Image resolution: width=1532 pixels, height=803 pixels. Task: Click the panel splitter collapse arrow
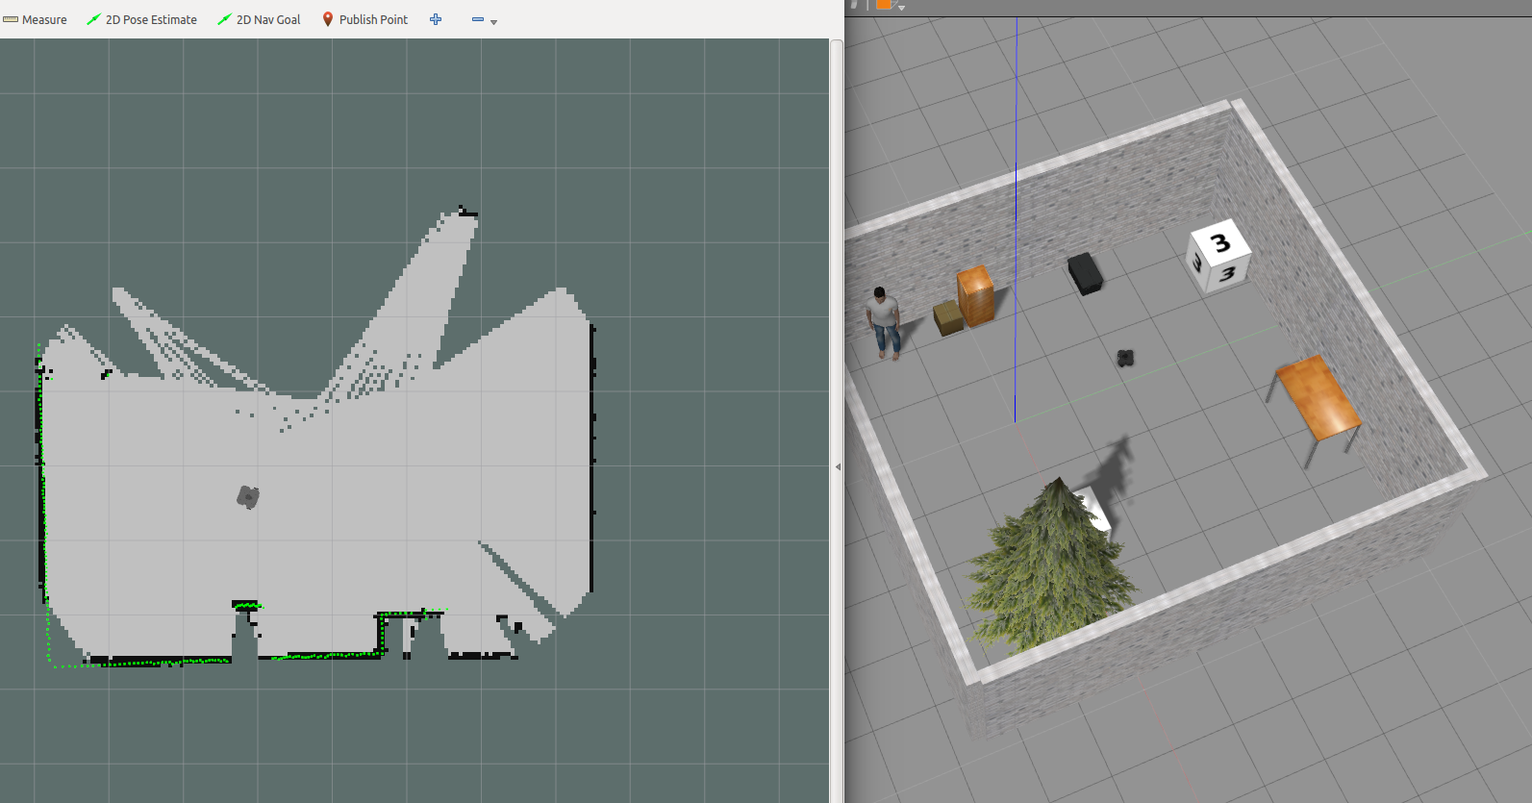pos(838,466)
